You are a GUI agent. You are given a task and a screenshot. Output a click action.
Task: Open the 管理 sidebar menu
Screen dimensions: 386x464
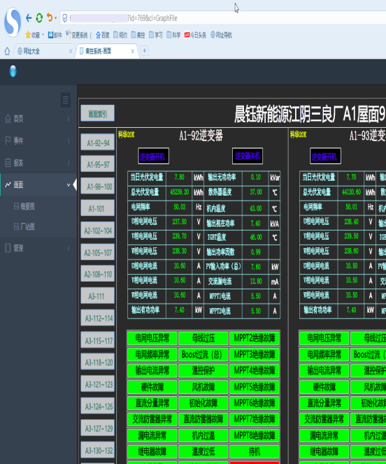(38, 248)
